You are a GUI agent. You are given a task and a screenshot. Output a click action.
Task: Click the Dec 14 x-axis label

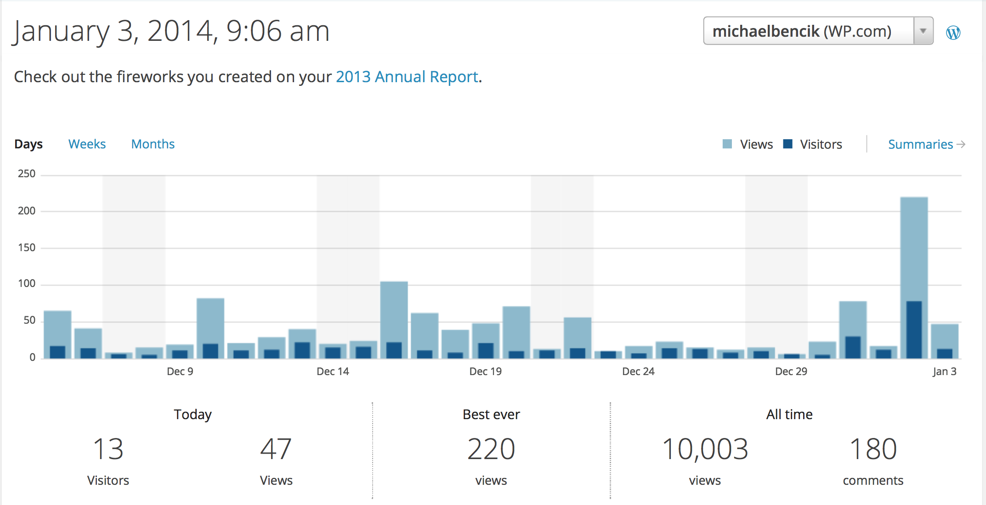pos(333,371)
